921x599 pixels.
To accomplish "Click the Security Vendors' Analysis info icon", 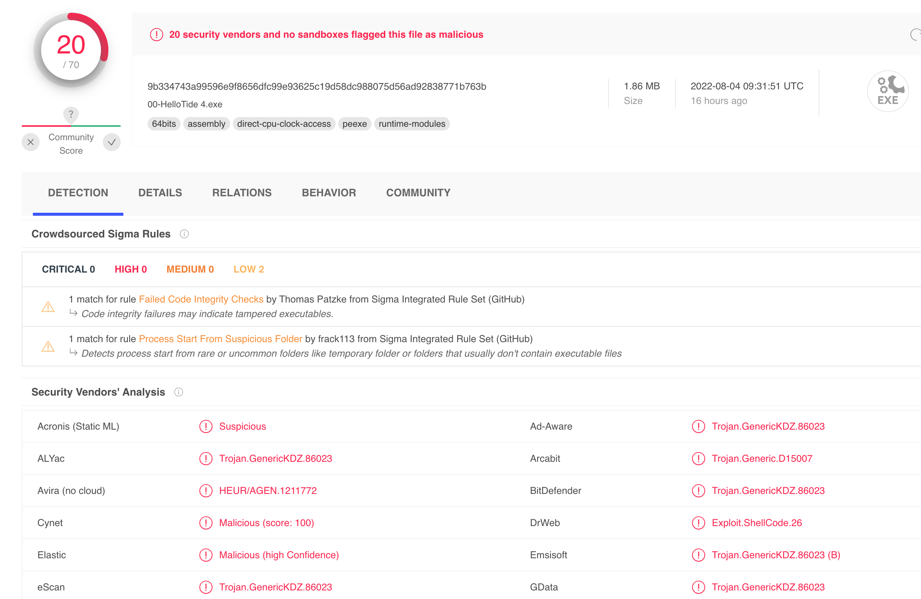I will 178,392.
